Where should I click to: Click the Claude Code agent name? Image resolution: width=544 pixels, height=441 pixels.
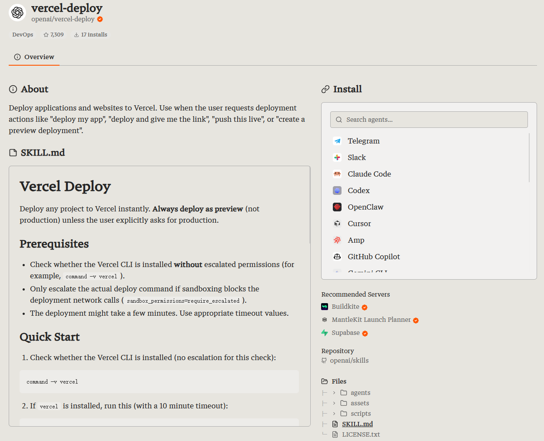tap(369, 174)
